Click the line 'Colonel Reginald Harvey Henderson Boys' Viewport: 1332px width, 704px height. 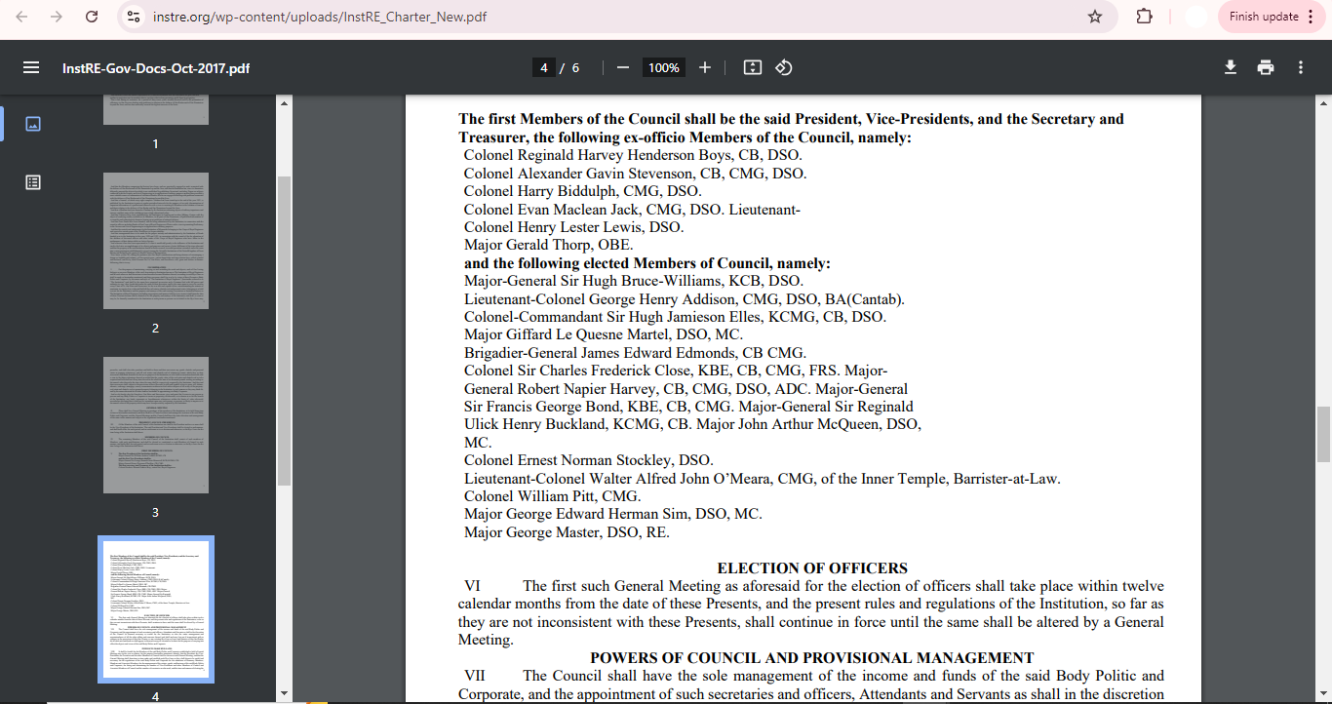[x=633, y=156]
